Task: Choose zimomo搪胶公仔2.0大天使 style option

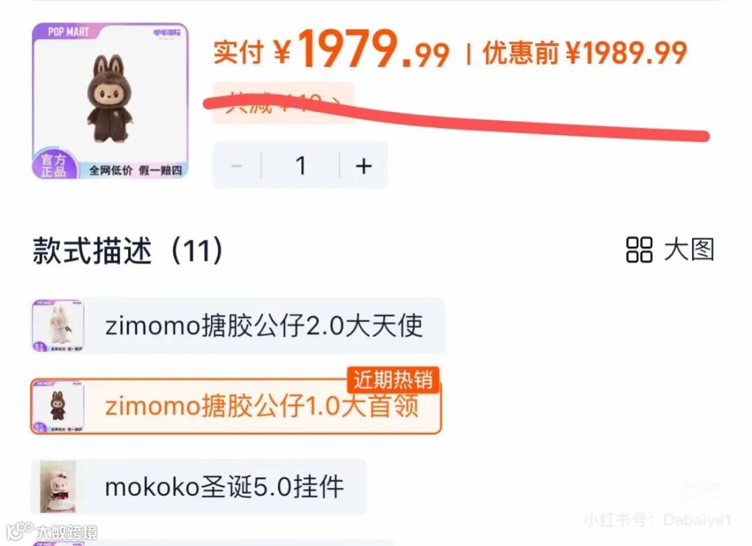Action: click(238, 326)
